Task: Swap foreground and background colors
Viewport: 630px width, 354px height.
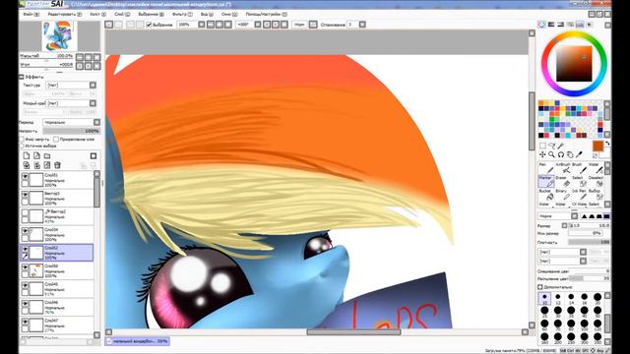Action: tap(607, 143)
